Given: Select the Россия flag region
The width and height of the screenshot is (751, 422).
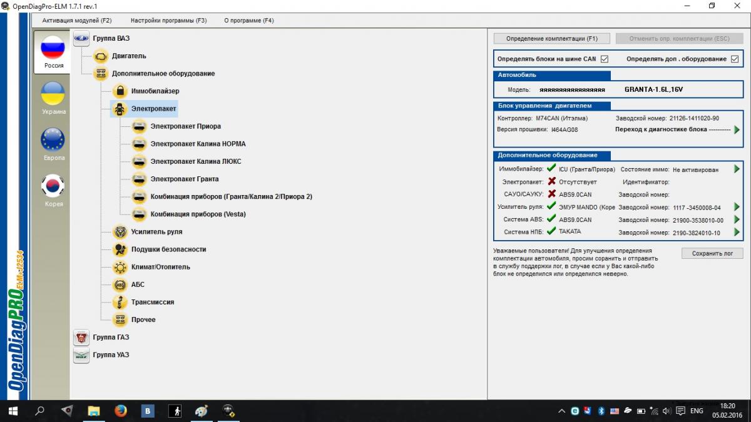Looking at the screenshot, I should [x=53, y=53].
